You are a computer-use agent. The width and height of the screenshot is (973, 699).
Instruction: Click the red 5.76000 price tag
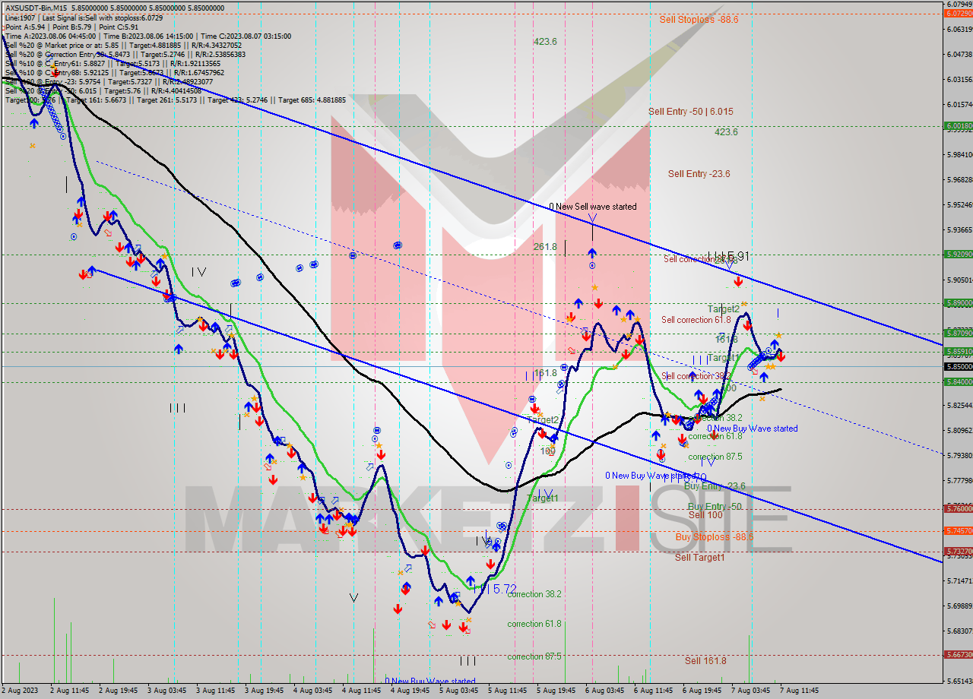click(957, 508)
